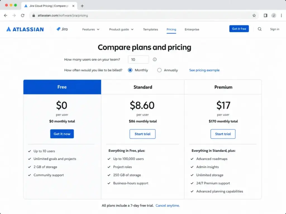Select Annually billing option
286x214 pixels.
(x=159, y=70)
